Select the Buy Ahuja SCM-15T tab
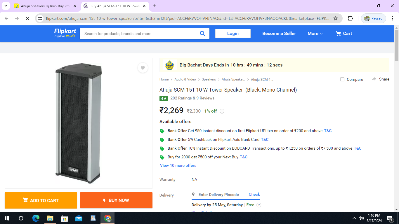Viewport: 399px width, 224px height. (x=115, y=6)
